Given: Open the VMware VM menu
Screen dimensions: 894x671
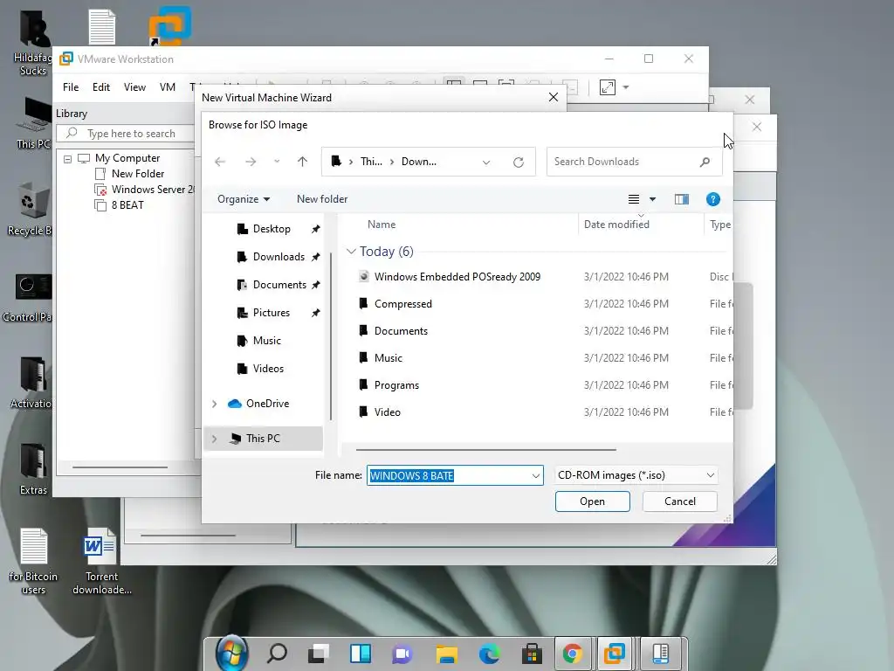Looking at the screenshot, I should pos(168,87).
